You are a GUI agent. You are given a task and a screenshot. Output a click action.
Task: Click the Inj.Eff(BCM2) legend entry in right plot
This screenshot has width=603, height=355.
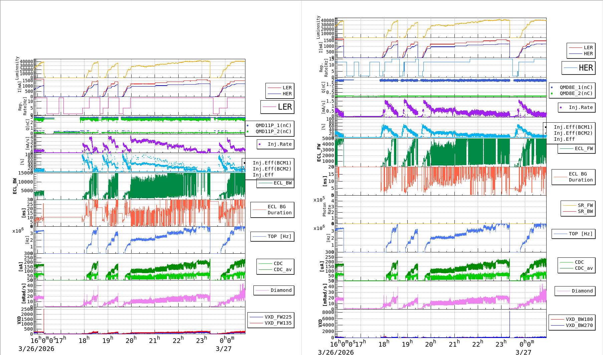coord(573,133)
